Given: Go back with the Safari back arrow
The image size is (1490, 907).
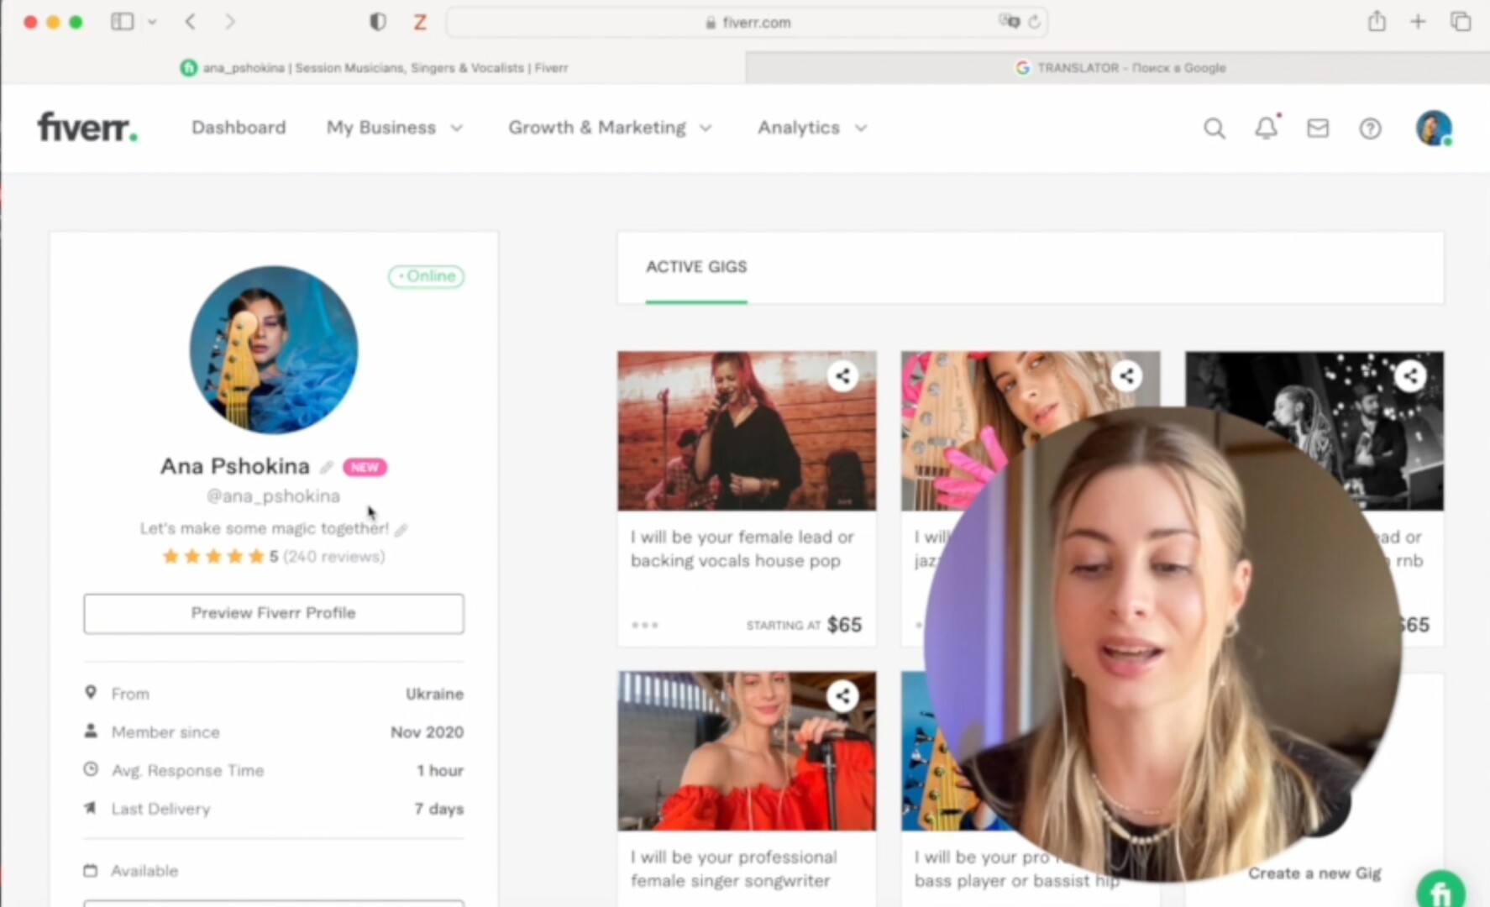Looking at the screenshot, I should 191,22.
